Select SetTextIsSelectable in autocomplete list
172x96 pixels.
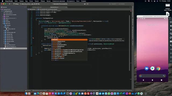[69, 45]
